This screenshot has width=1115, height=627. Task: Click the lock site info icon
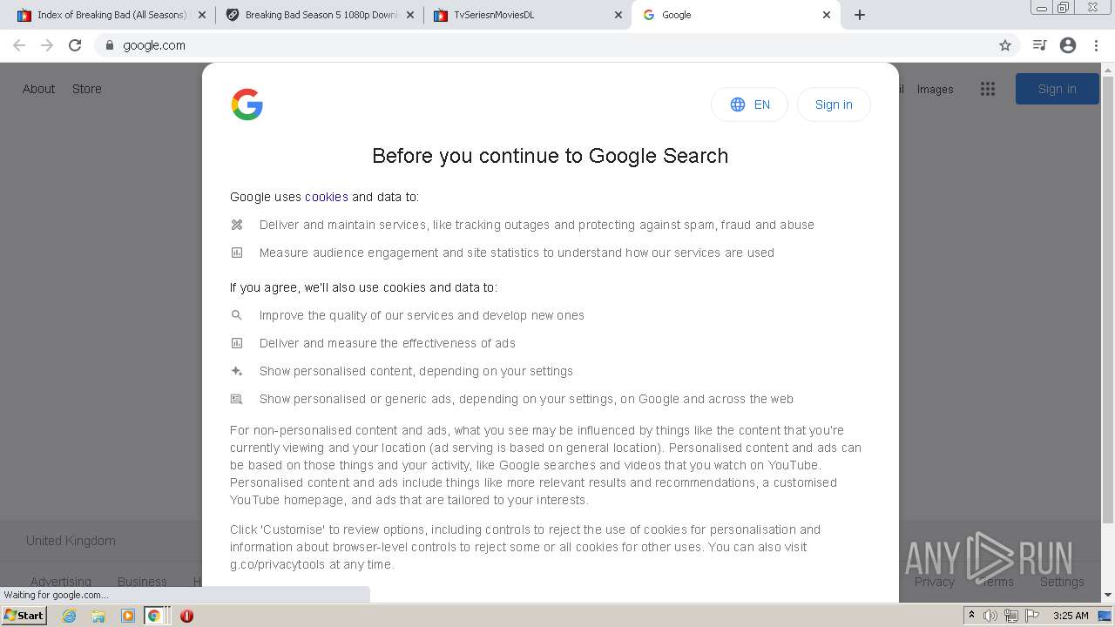(109, 45)
